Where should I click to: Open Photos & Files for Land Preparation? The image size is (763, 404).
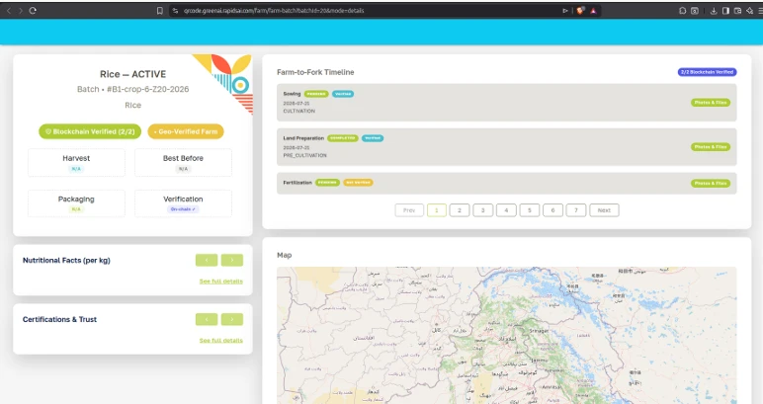711,147
